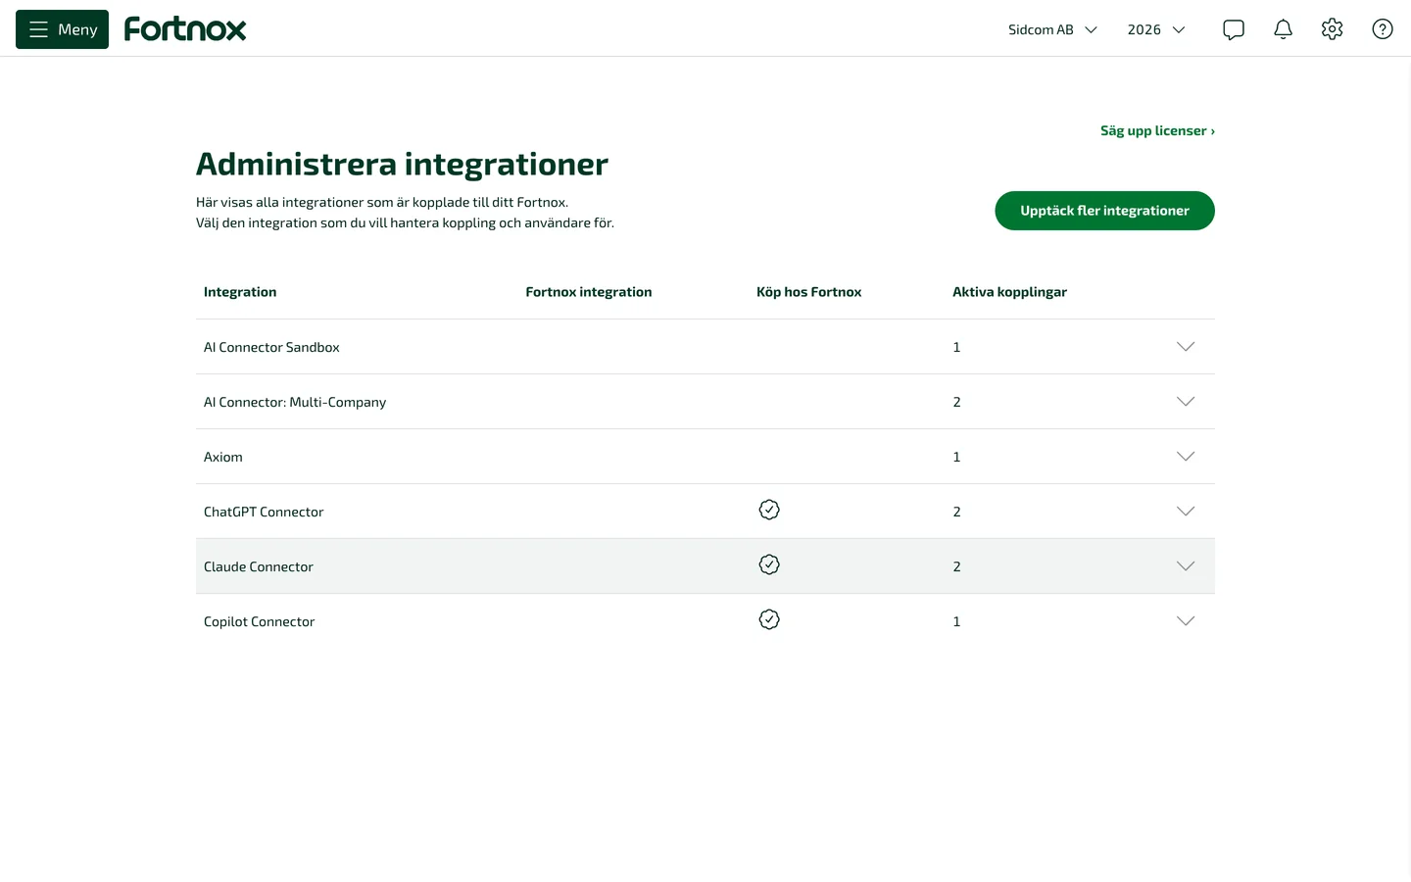Screen dimensions: 1411x882
Task: Expand AI Connector: Multi-Company row chevron
Action: pos(1186,402)
